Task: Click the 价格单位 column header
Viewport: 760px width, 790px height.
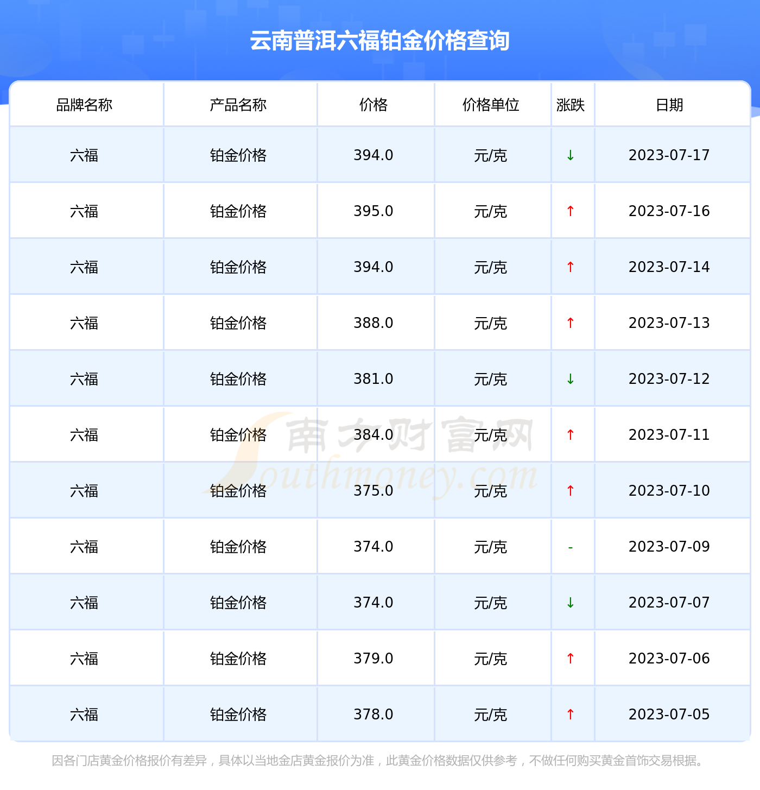Action: pos(491,105)
